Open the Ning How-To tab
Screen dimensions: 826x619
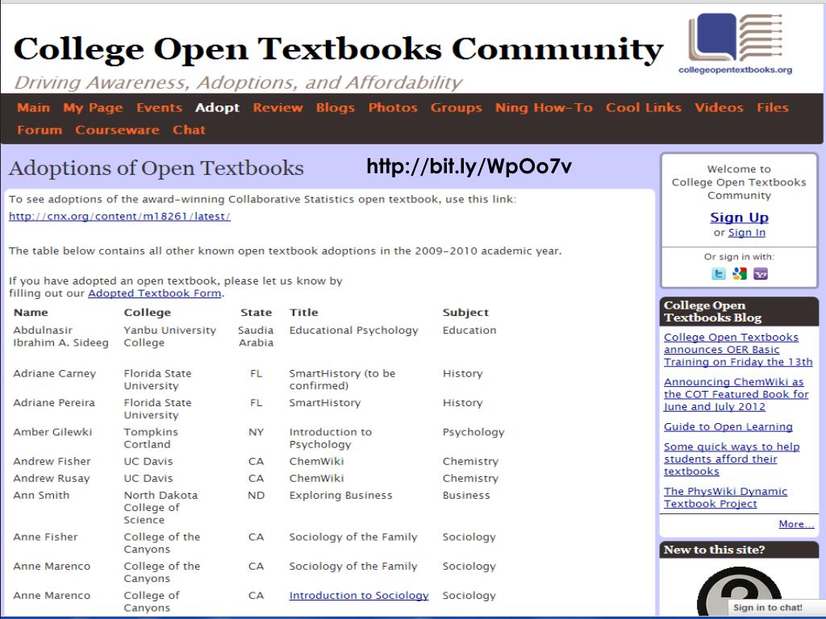point(544,108)
